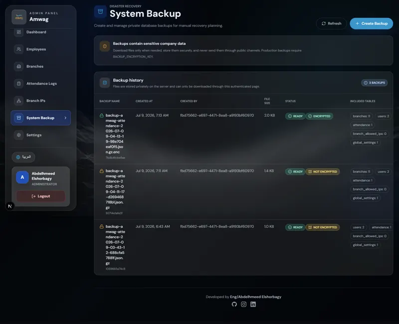Click NOT ENCRYPTED badge of 6:43 AM backup

[x=323, y=227]
